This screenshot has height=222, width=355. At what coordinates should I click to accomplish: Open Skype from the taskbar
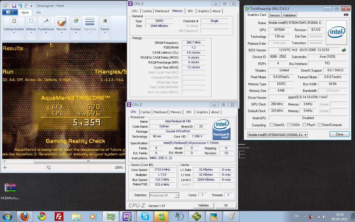(145, 216)
